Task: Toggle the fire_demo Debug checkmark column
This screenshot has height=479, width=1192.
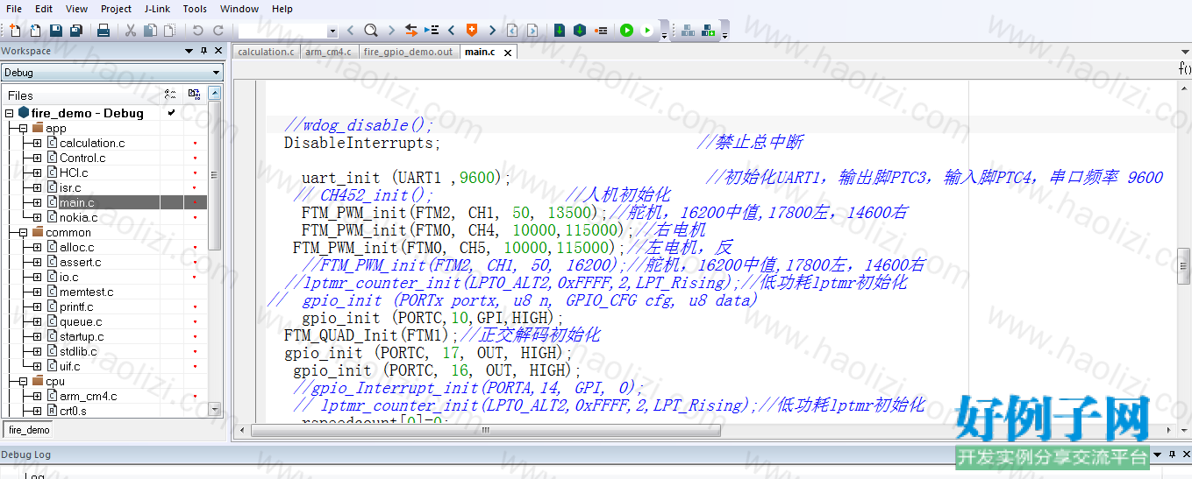Action: coord(171,113)
